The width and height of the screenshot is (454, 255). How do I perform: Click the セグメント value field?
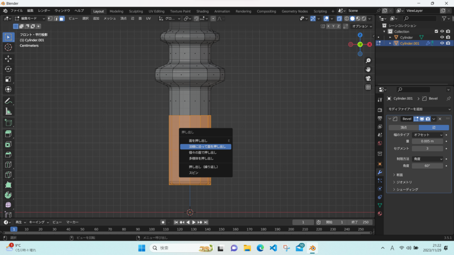pos(427,148)
